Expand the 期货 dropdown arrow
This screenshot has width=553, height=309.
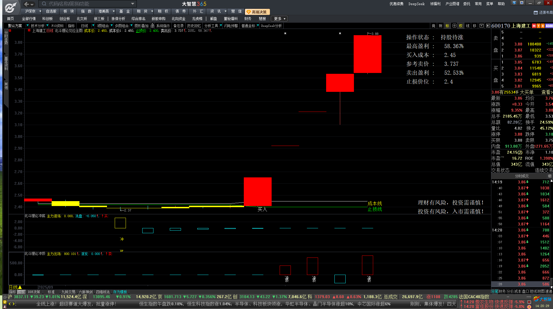[152, 11]
